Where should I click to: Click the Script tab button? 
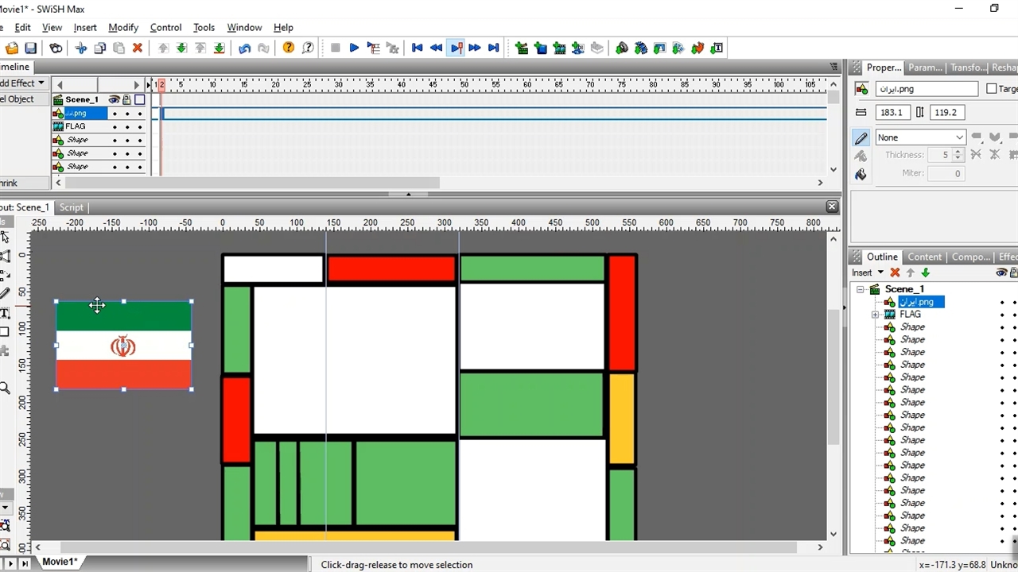pyautogui.click(x=72, y=207)
